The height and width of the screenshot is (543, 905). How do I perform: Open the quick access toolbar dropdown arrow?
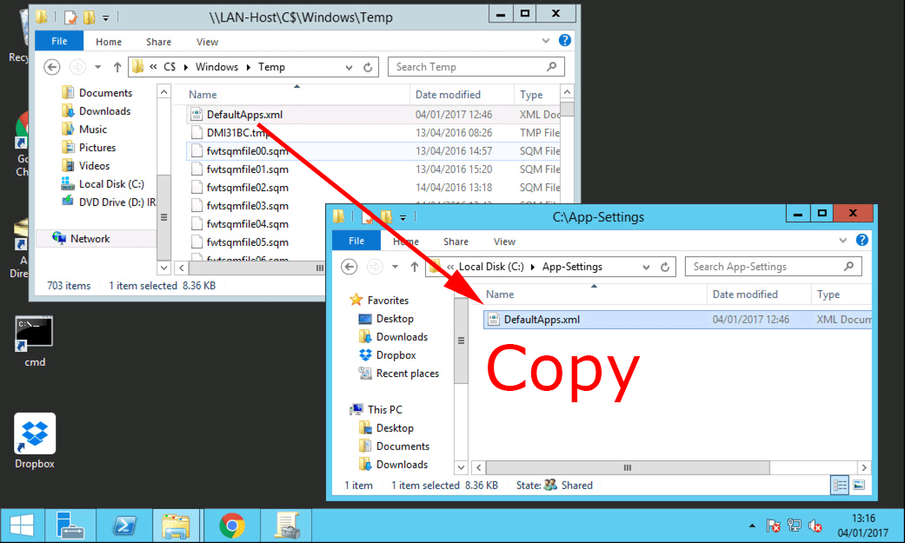tap(403, 219)
